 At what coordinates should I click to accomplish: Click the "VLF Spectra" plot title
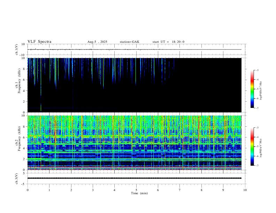click(x=39, y=42)
